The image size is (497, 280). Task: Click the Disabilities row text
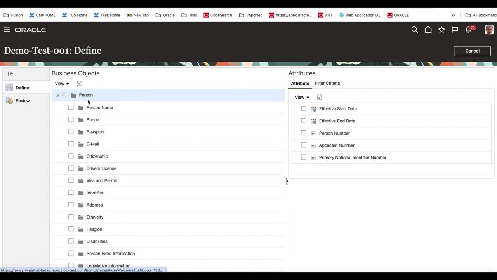(x=97, y=241)
